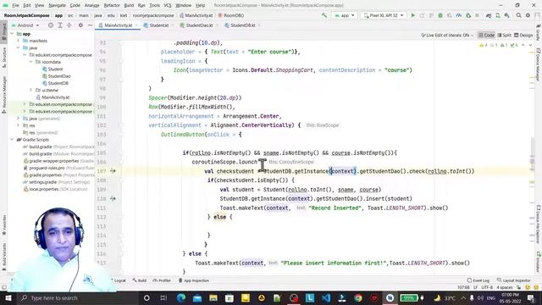Expand the java (generated) folder
Viewport: 542px width, 305px height.
click(19, 119)
